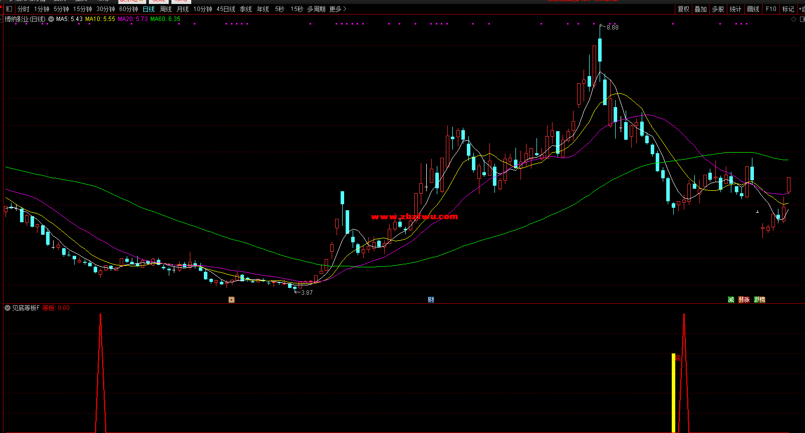Select the 5秒 period tab
The width and height of the screenshot is (805, 433).
[280, 9]
